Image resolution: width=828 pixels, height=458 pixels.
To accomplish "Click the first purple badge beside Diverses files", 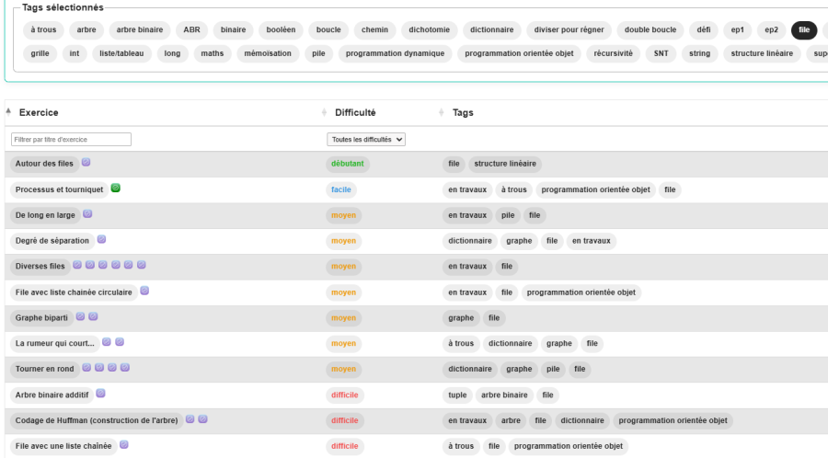I will coord(77,265).
